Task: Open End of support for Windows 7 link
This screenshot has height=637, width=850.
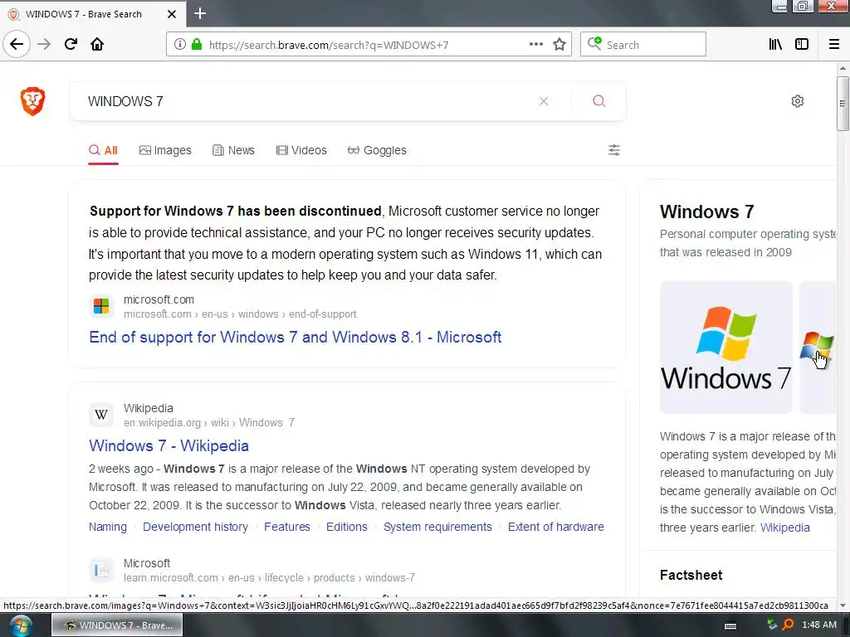Action: point(295,337)
